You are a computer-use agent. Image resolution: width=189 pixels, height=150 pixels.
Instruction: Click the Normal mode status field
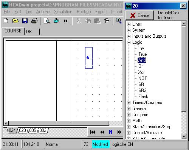coord(63,144)
